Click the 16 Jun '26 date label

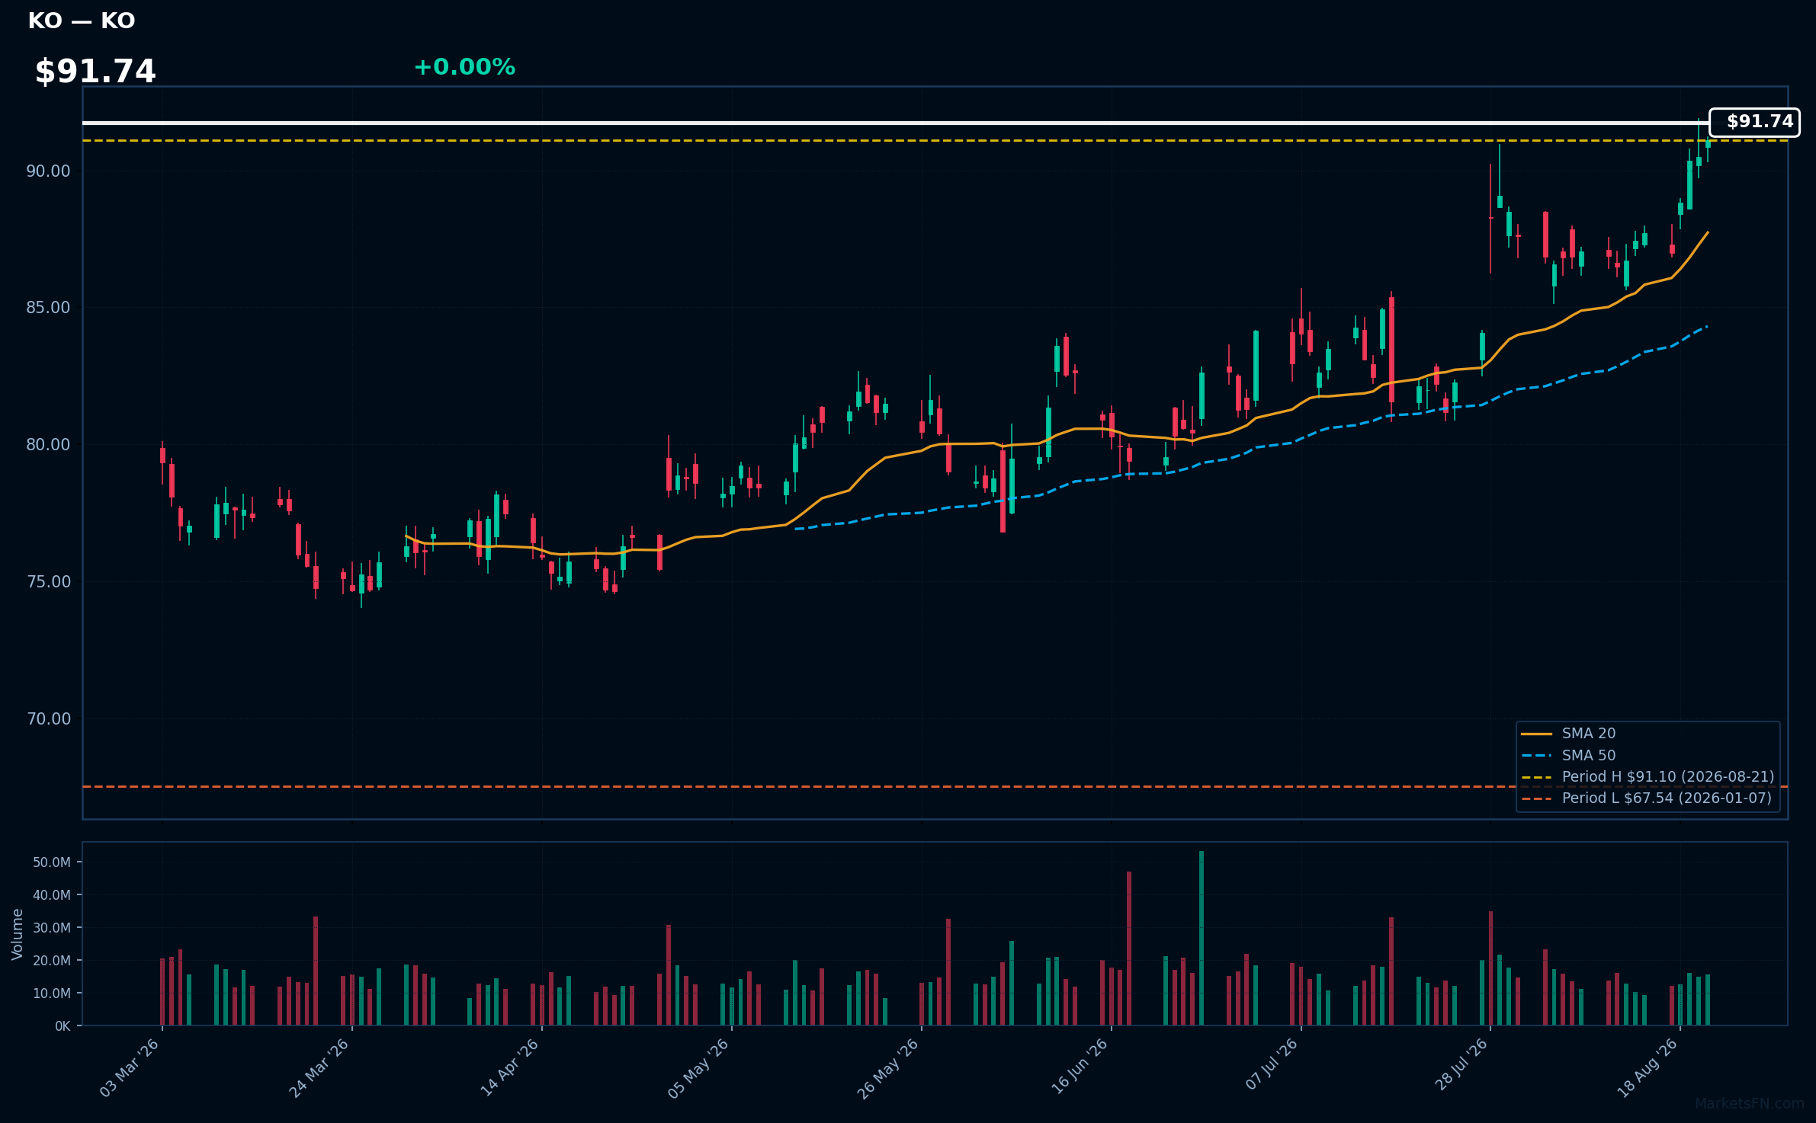(x=1079, y=1067)
